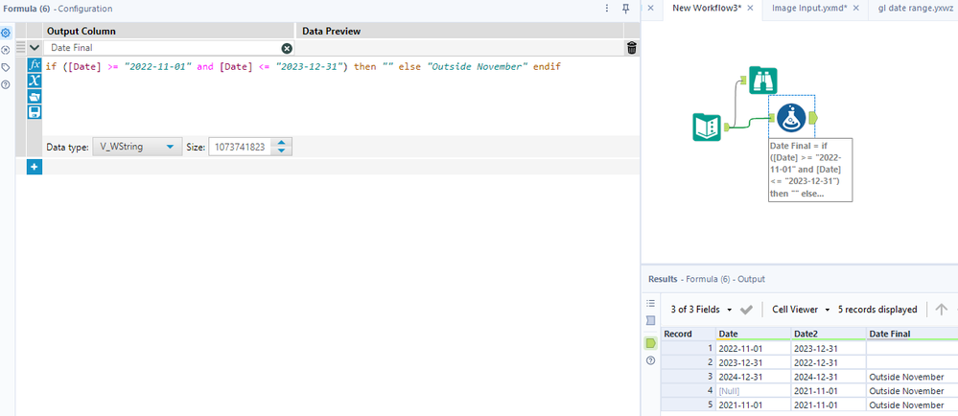This screenshot has width=958, height=416.
Task: Click the Date2 column header in Results
Action: pyautogui.click(x=828, y=334)
